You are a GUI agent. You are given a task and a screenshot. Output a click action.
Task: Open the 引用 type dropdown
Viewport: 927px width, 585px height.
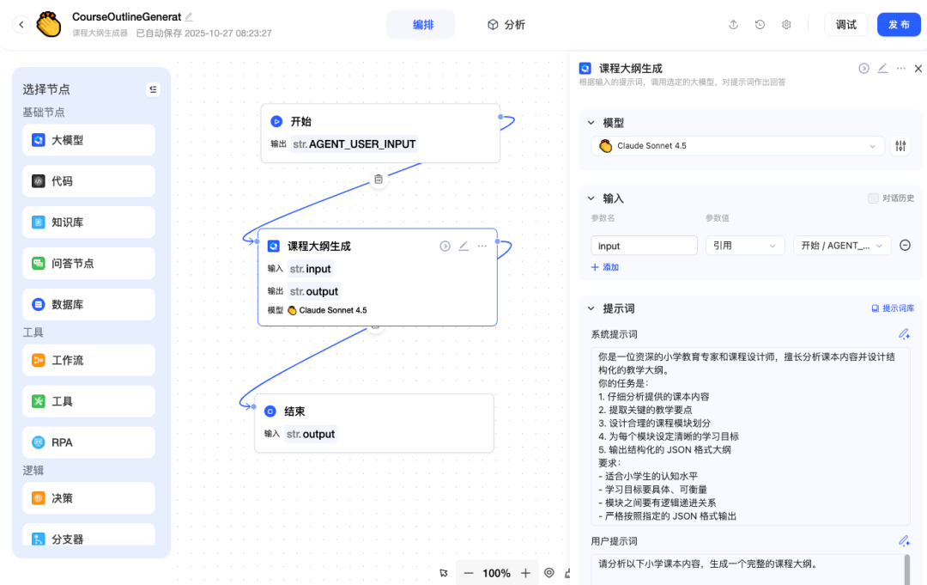pos(745,246)
